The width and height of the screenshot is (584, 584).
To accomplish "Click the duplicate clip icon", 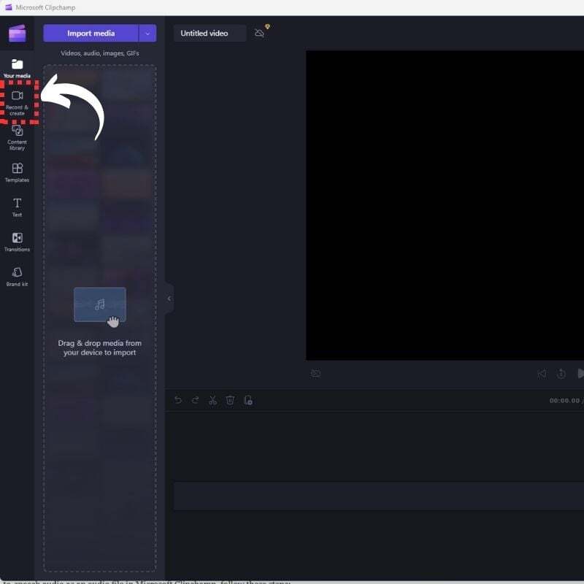I will [248, 400].
